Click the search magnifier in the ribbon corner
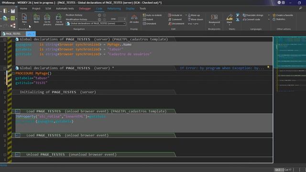 (301, 8)
